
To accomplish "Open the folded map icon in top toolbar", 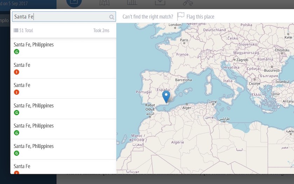I will click(x=105, y=3).
